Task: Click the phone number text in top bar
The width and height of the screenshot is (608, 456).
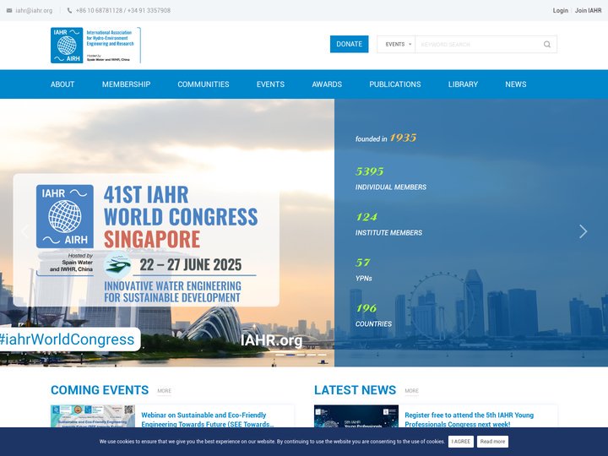Action: tap(123, 10)
